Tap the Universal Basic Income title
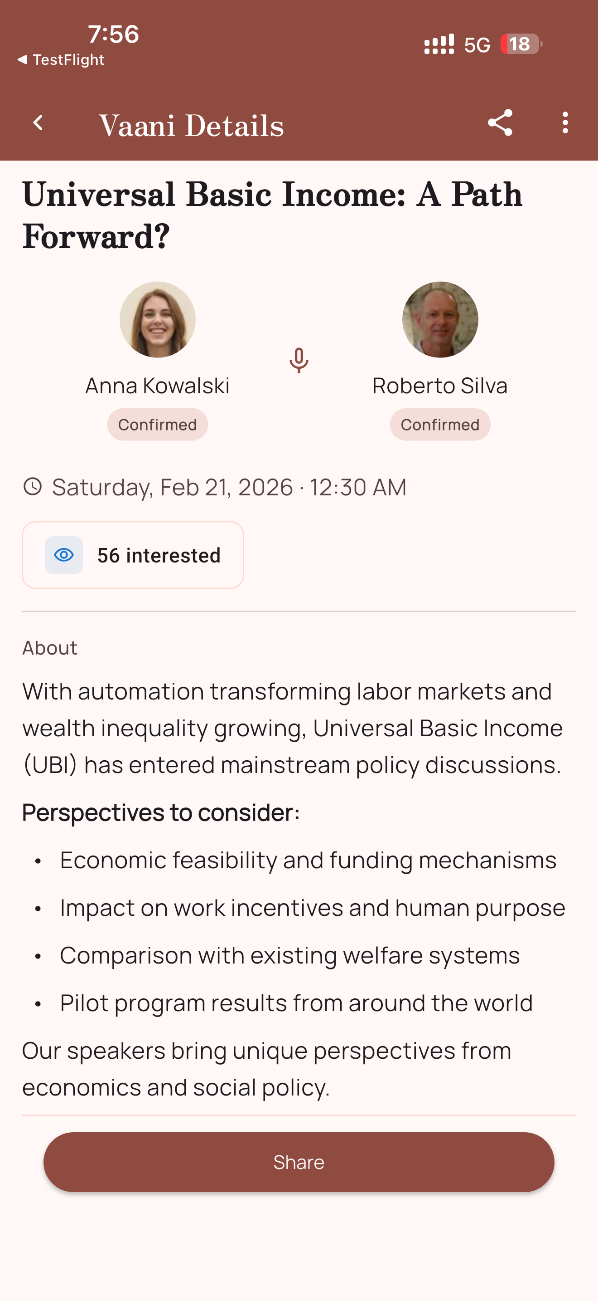Viewport: 598px width, 1301px height. pos(272,215)
